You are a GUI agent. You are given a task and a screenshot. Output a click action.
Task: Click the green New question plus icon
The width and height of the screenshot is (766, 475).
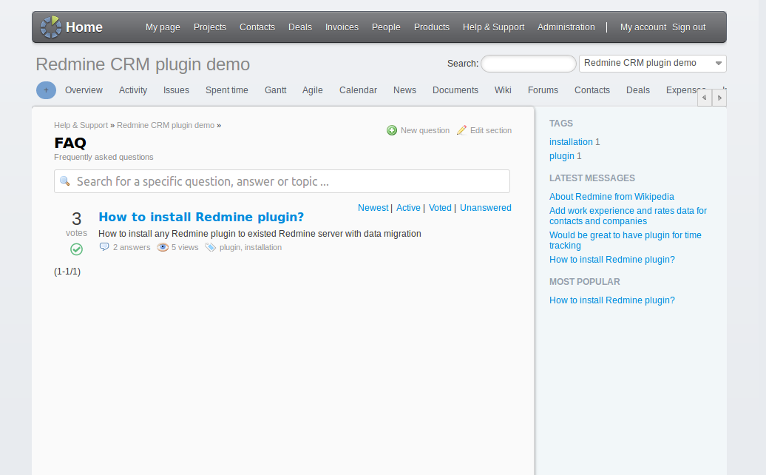point(392,130)
